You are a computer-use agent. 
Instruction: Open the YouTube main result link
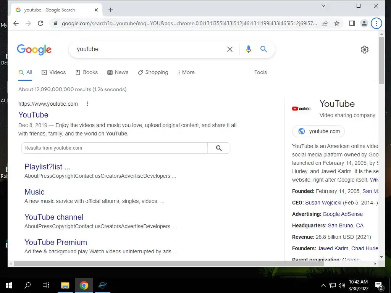[33, 115]
